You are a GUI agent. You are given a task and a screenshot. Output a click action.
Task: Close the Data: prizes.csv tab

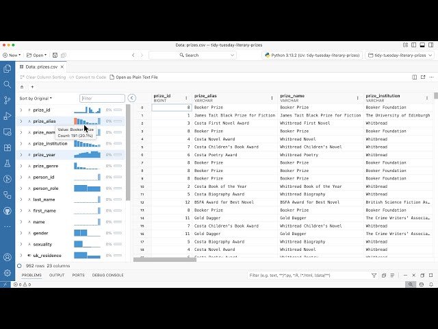[62, 67]
